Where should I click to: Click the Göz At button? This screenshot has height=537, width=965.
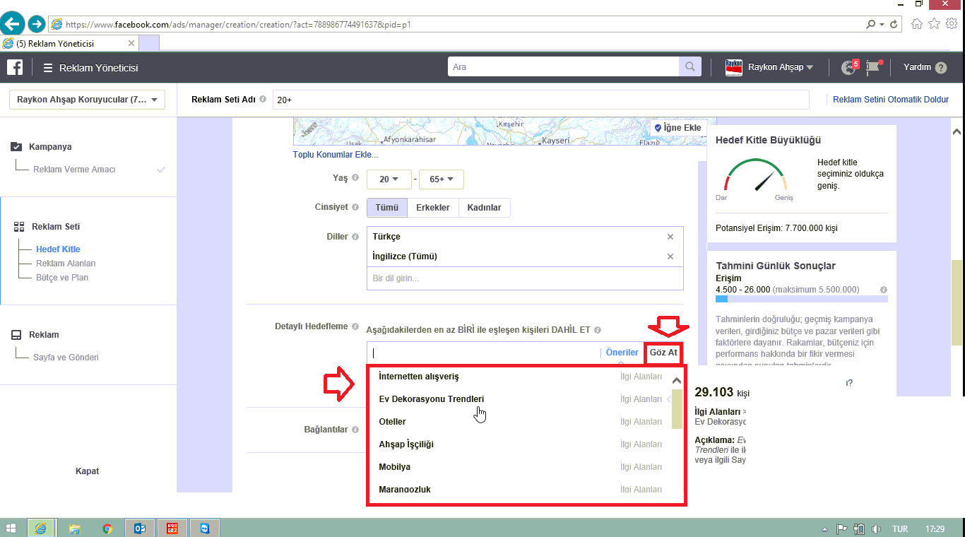pos(663,353)
